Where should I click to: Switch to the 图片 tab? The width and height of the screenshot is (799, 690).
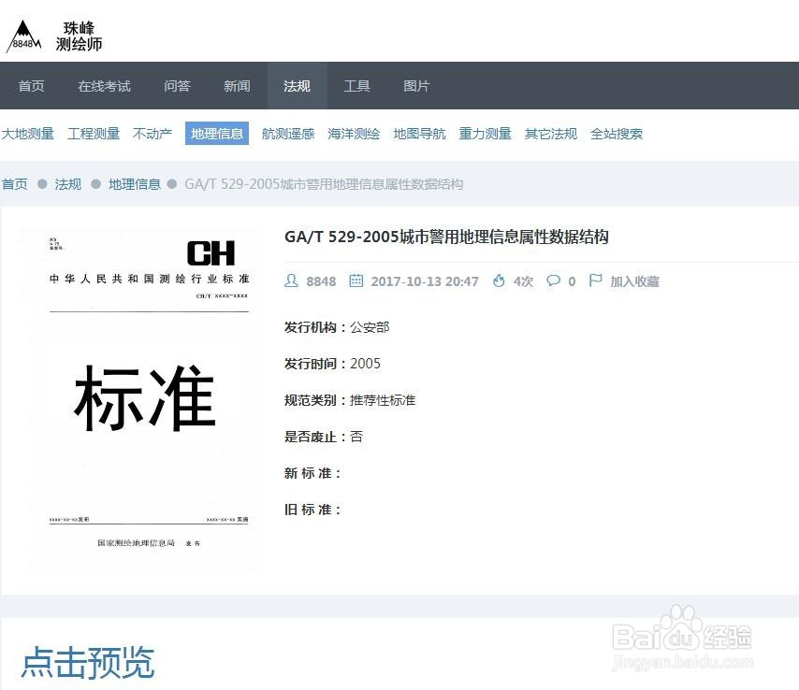(416, 85)
